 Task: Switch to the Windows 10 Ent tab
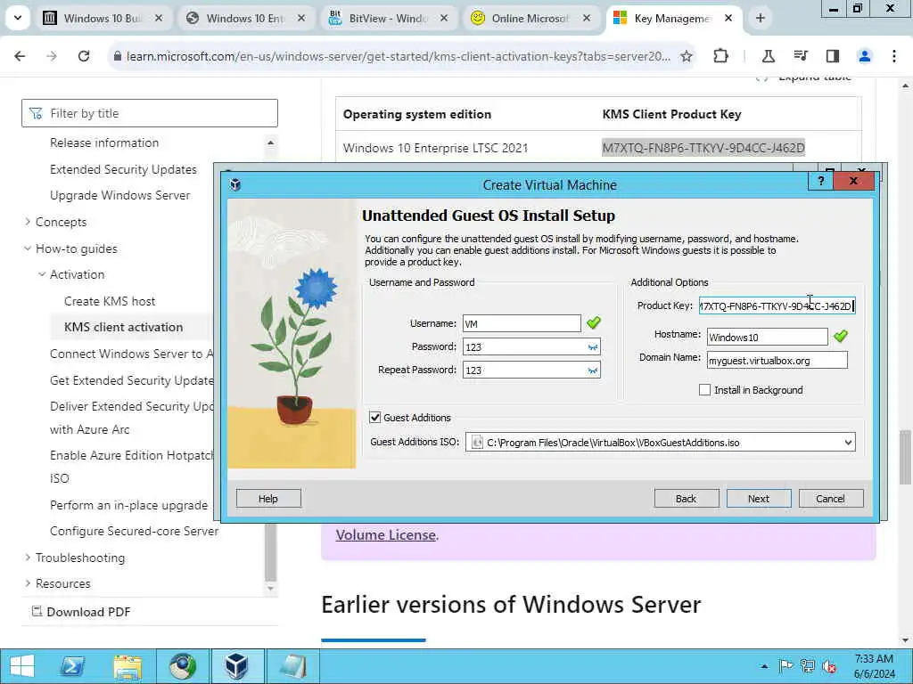(245, 18)
